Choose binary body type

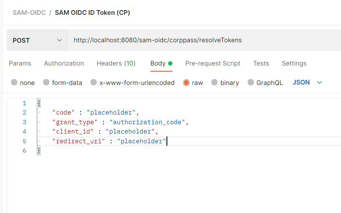click(214, 82)
